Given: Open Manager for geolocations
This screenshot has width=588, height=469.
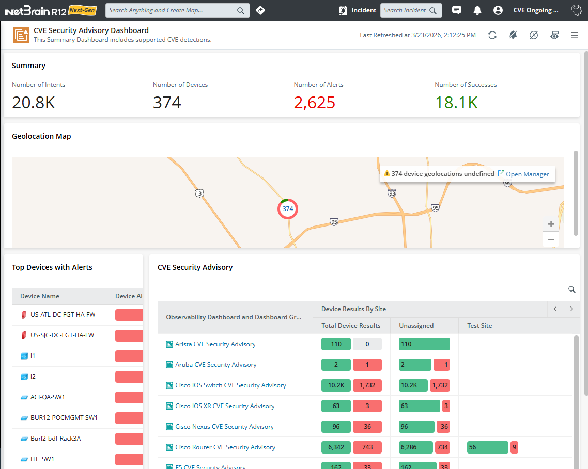Looking at the screenshot, I should [x=523, y=174].
